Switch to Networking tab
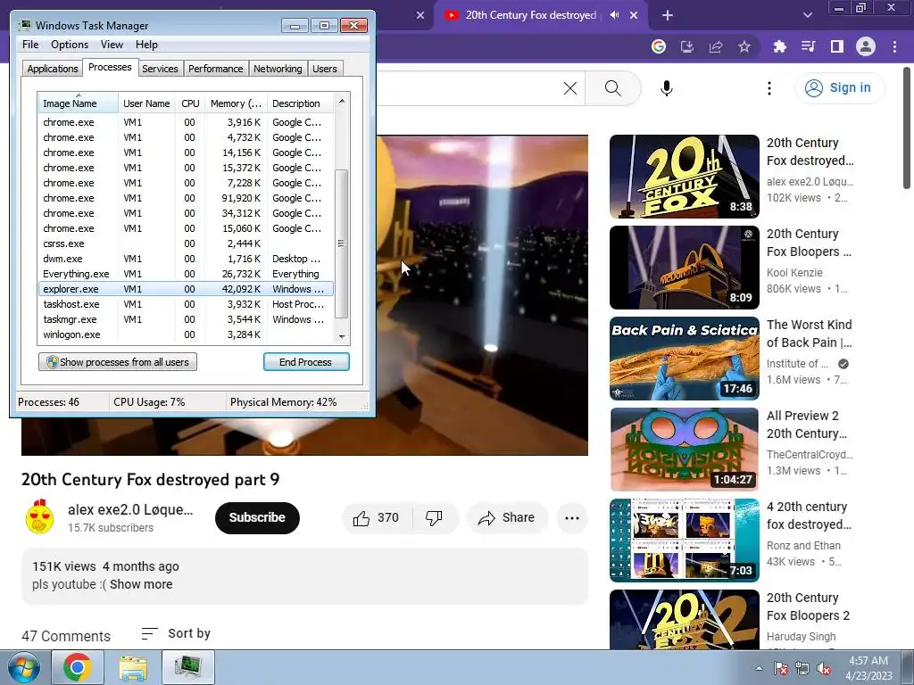Viewport: 914px width, 685px height. [278, 69]
